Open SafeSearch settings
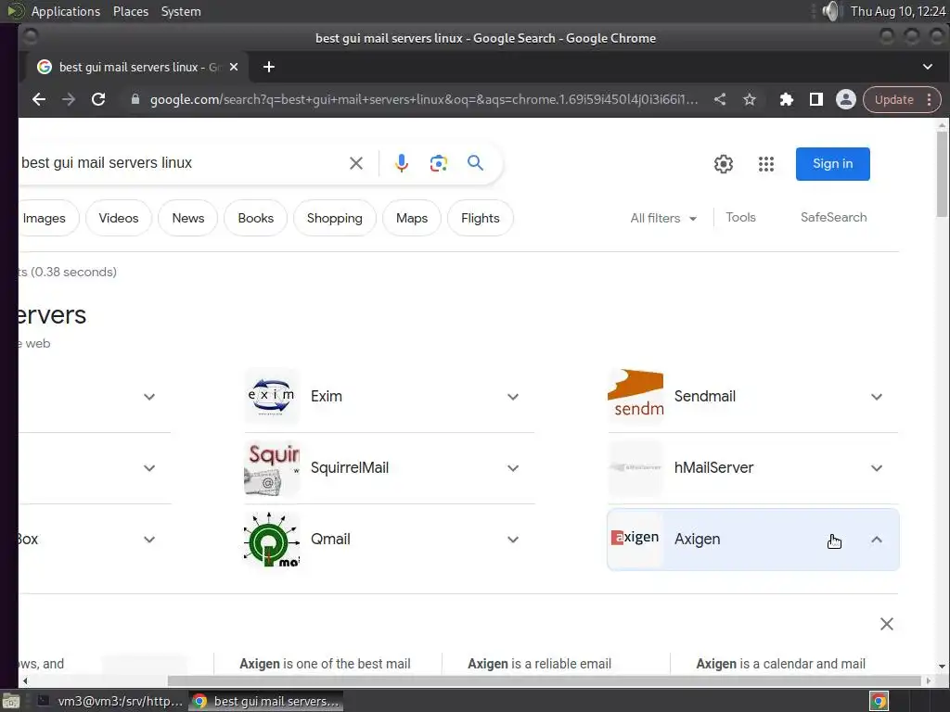Screen dimensions: 950x712 (834, 217)
